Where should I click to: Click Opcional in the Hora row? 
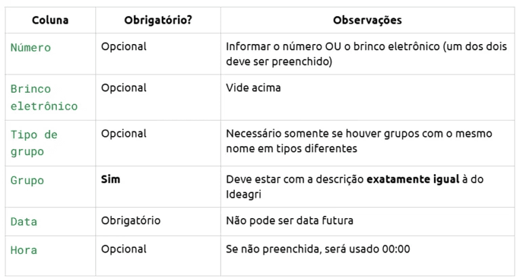tap(124, 249)
